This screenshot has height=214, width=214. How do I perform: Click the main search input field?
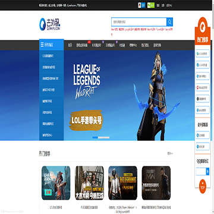[139, 22]
